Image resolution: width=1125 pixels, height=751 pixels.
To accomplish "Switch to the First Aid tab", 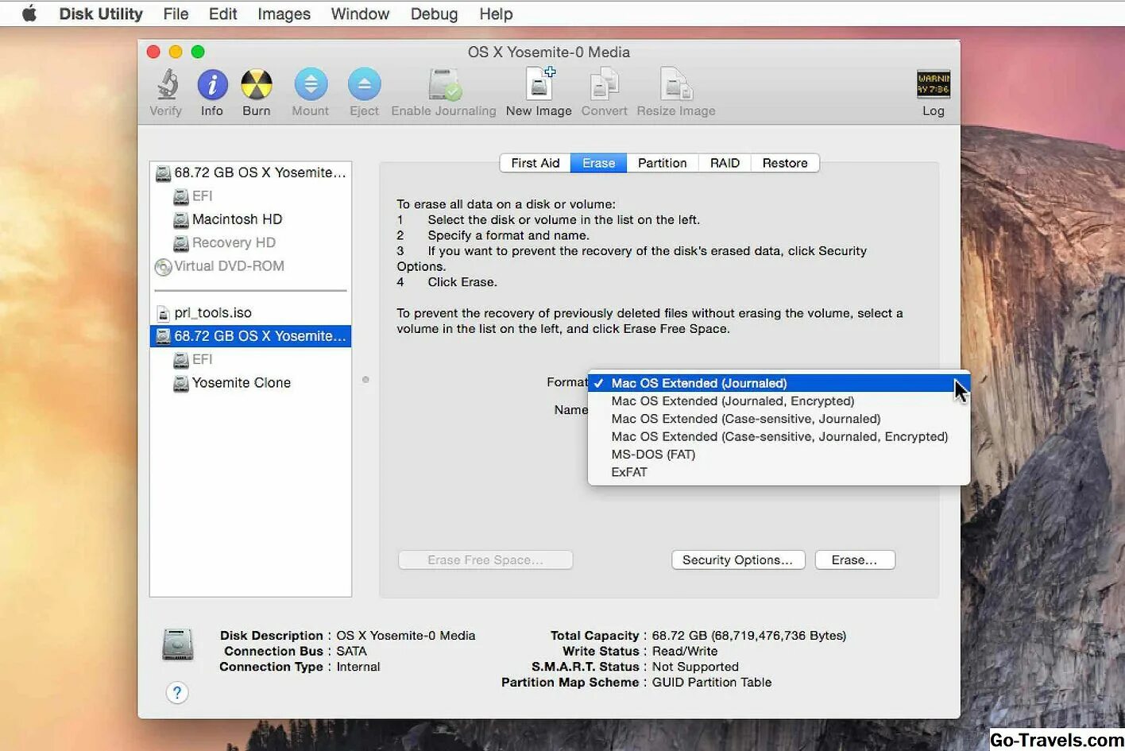I will coord(535,163).
